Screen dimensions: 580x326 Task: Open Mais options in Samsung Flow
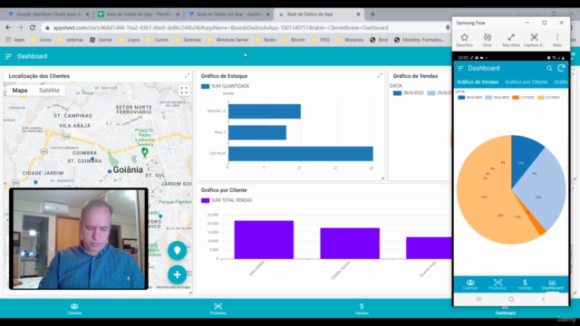click(x=557, y=40)
